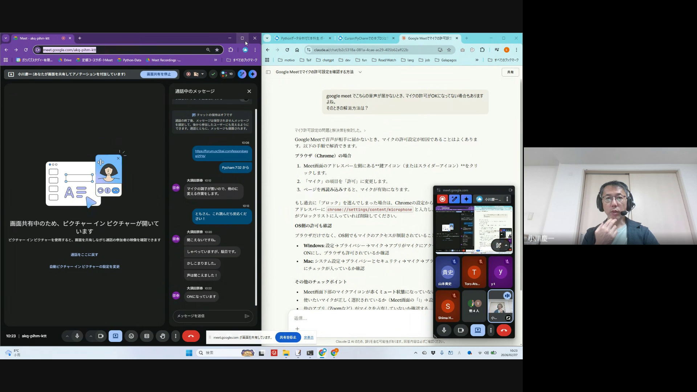
Task: Click the annotation pen icon in the Meet header
Action: coord(242,74)
